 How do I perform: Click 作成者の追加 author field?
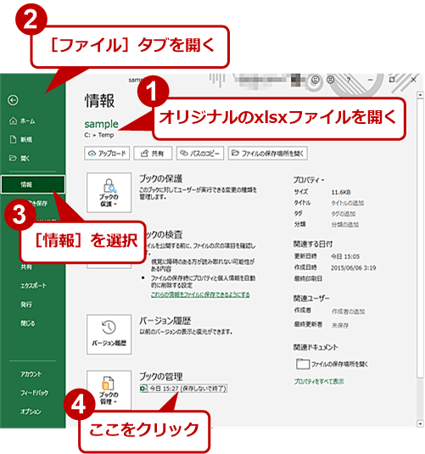coord(348,311)
